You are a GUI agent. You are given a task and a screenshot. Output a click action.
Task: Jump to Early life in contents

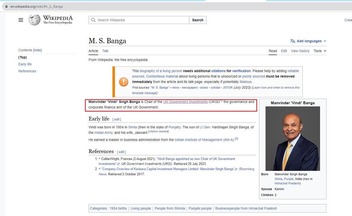click(25, 64)
